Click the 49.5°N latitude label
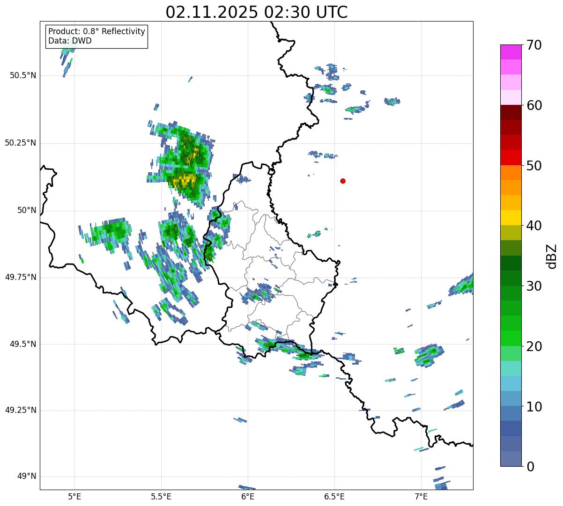 click(x=23, y=344)
